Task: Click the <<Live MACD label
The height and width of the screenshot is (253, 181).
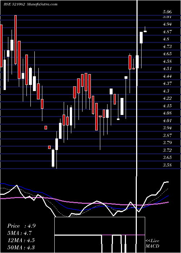Action: pyautogui.click(x=152, y=244)
